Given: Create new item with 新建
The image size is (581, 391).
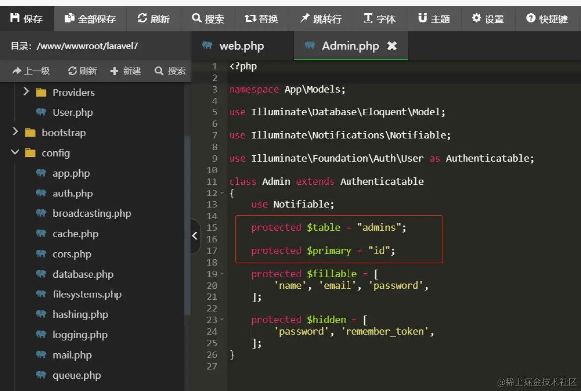Looking at the screenshot, I should (x=125, y=71).
